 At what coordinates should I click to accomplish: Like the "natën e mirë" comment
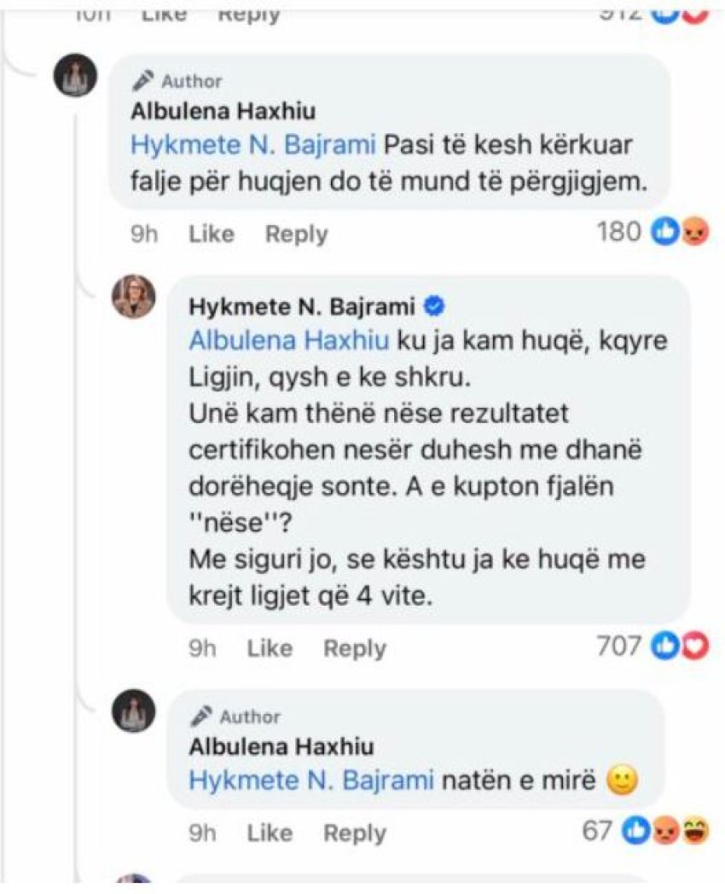coord(270,833)
